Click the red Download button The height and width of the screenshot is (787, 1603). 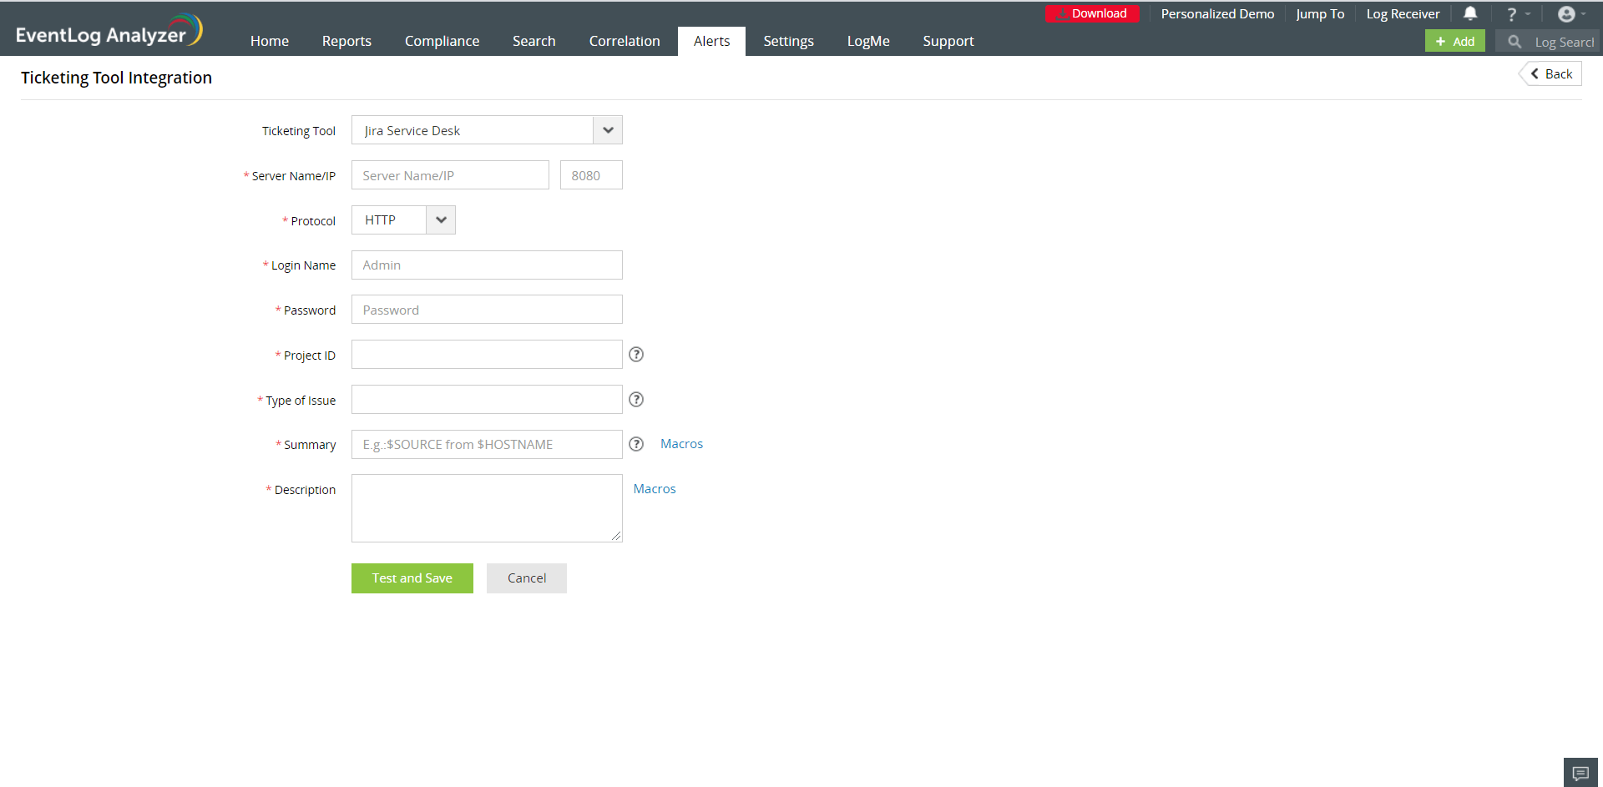1092,14
